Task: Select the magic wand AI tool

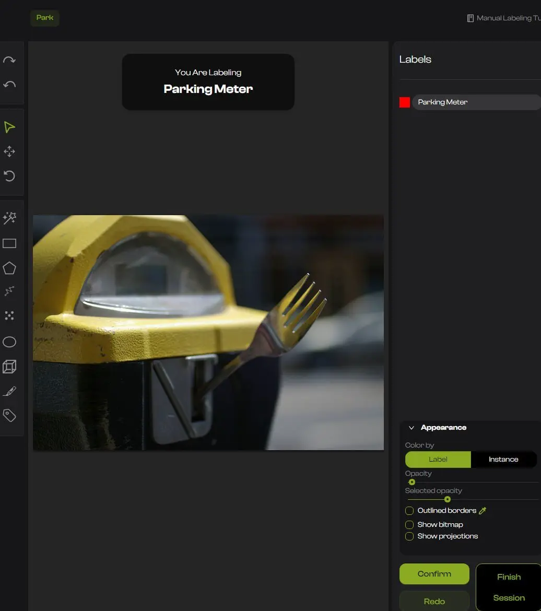Action: (x=9, y=218)
